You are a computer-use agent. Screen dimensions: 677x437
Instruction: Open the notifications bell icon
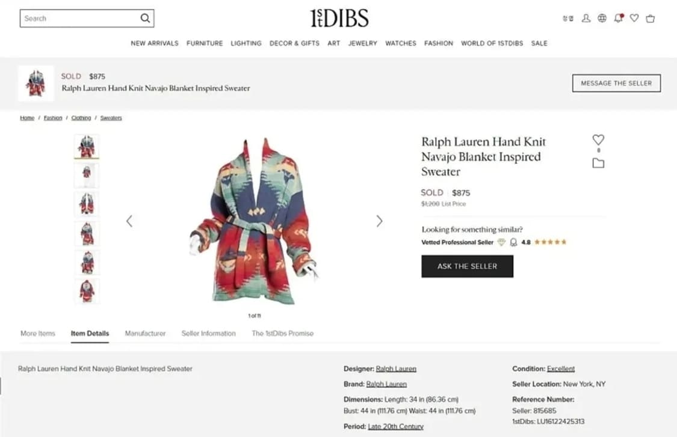(x=618, y=18)
